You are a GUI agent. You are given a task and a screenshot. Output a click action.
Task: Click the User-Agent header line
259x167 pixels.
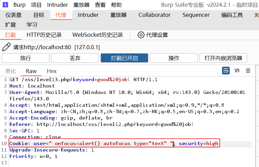tap(127, 95)
